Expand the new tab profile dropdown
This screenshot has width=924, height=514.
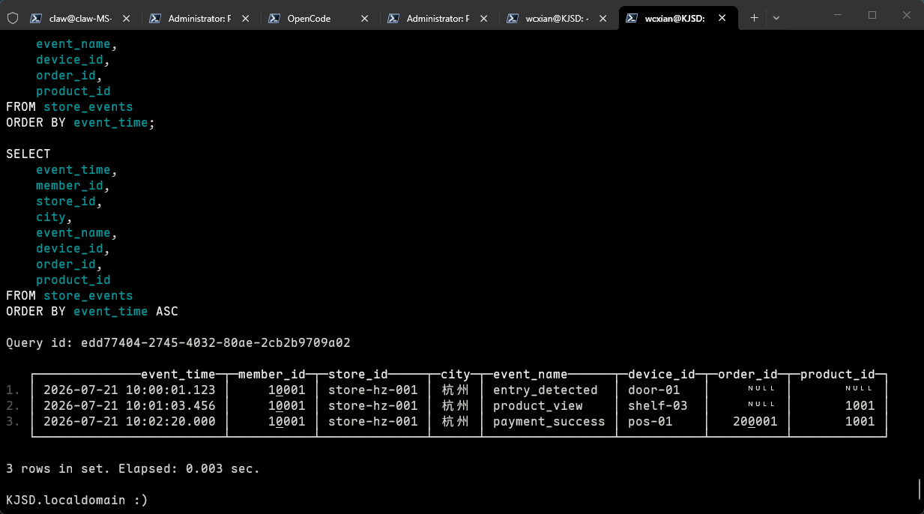coord(776,18)
